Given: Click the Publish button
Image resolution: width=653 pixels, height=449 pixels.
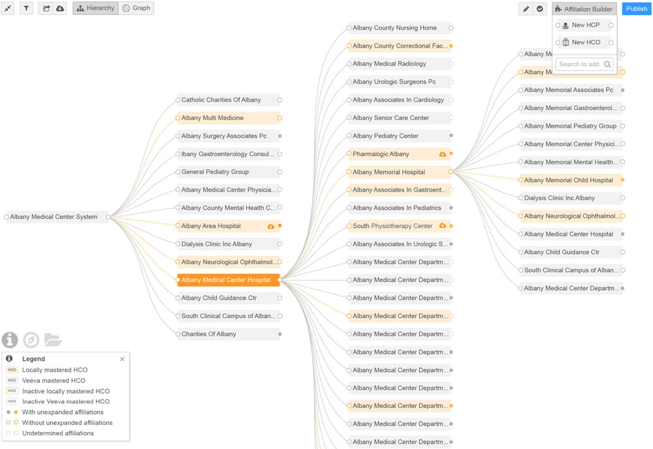Looking at the screenshot, I should tap(637, 8).
